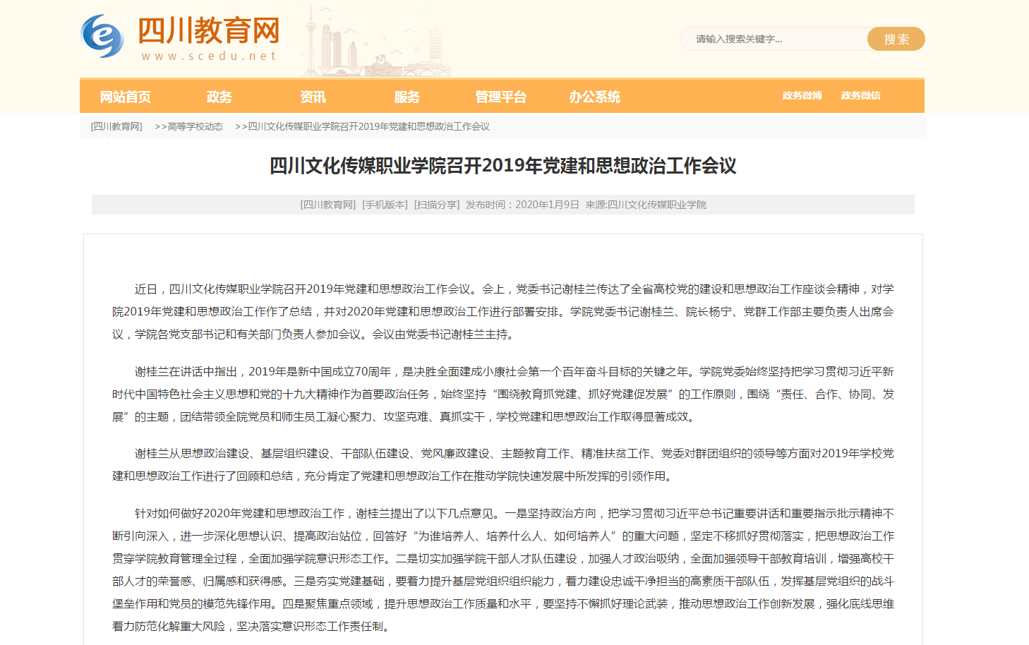
Task: Click the 政务微博 link
Action: [x=802, y=95]
